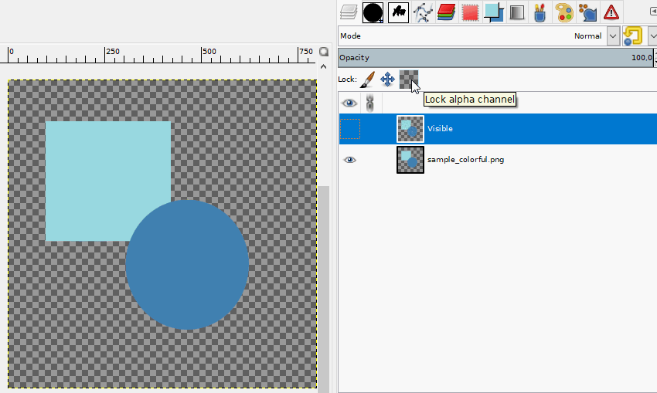The image size is (657, 393).
Task: Switch to the Channels tab icon
Action: (x=446, y=12)
